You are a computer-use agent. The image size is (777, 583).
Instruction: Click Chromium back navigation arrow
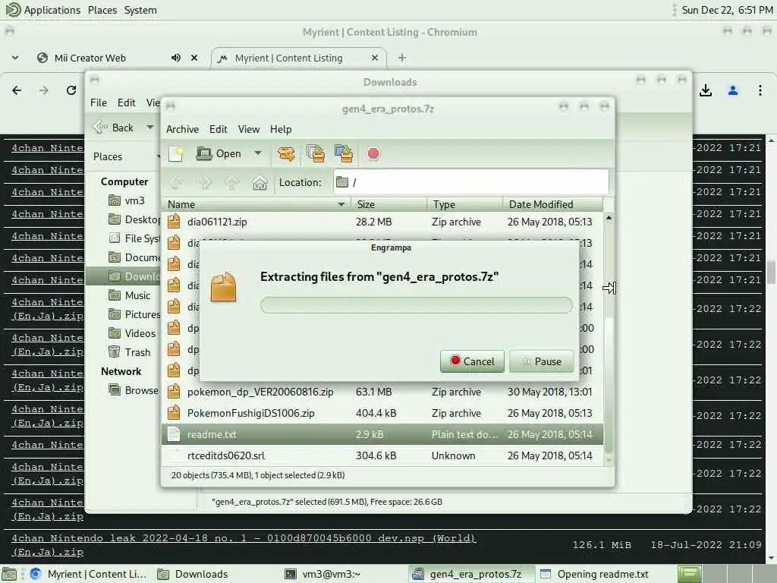pyautogui.click(x=17, y=90)
